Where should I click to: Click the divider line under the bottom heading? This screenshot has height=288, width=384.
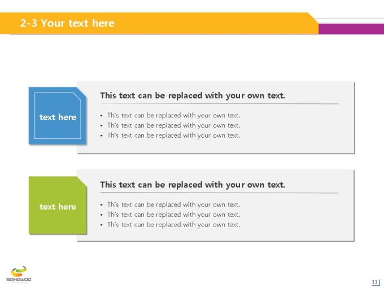click(220, 193)
